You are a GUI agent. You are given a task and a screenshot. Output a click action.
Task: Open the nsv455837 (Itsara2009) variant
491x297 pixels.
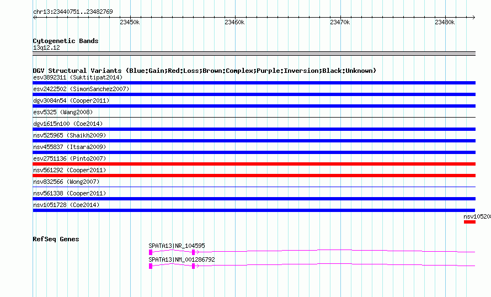pyautogui.click(x=70, y=147)
